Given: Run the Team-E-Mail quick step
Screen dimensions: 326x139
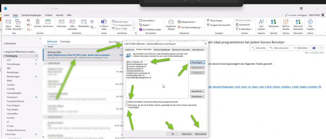Looking at the screenshot, I should 122,29.
